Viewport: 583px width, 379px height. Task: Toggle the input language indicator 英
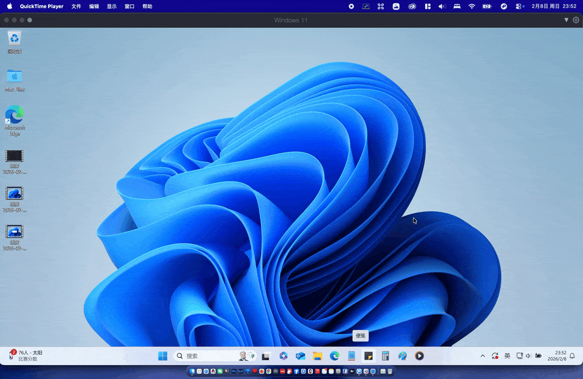[507, 356]
